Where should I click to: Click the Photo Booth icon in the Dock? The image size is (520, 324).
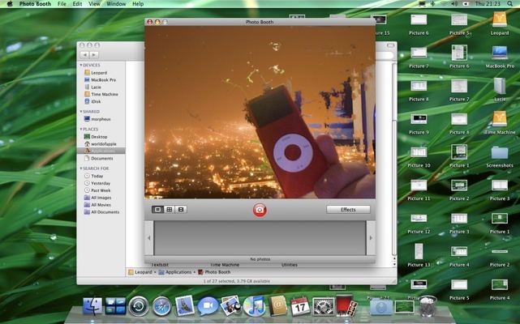(346, 305)
